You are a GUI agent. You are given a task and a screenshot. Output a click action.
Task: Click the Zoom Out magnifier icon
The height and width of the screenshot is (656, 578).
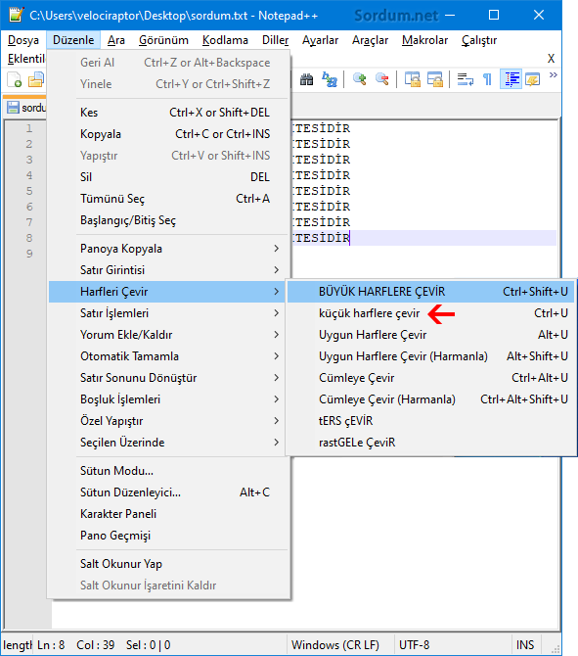[382, 79]
